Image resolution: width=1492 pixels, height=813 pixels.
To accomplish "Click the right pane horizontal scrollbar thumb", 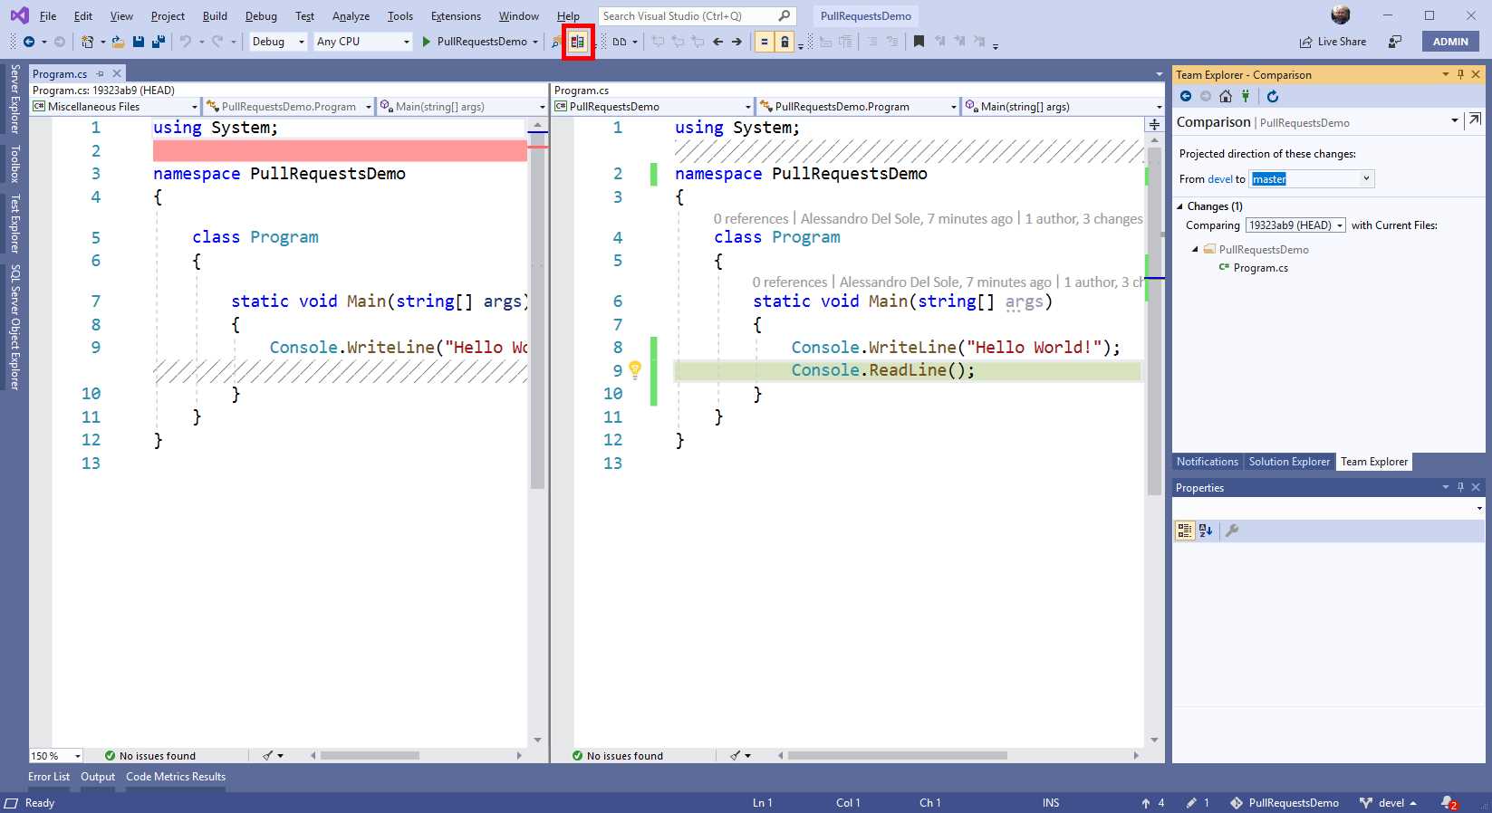I will point(897,755).
